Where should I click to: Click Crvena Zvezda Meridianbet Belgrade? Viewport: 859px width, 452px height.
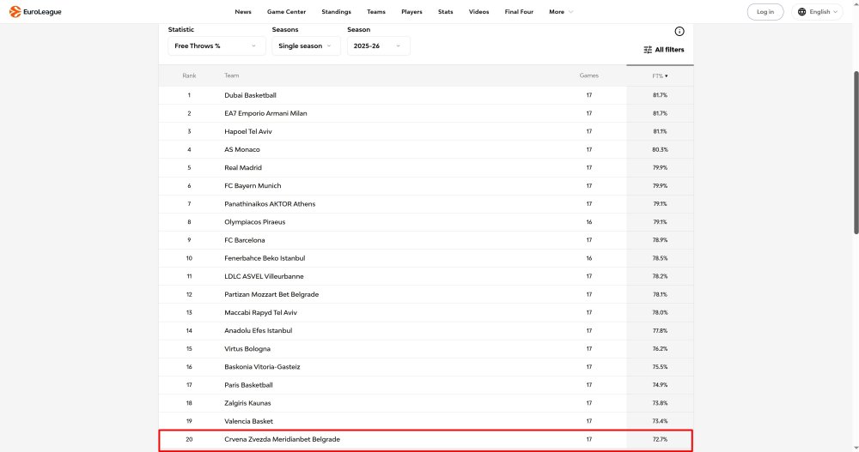tap(282, 439)
